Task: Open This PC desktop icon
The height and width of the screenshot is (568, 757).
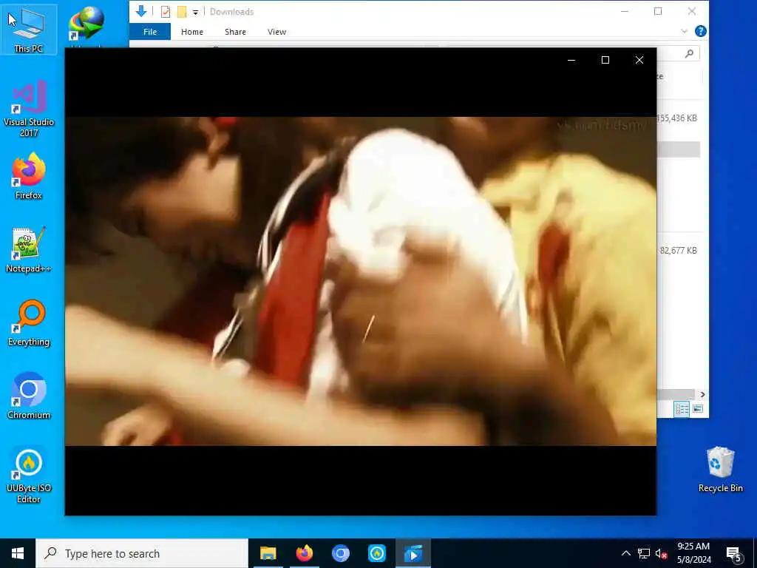Action: [29, 30]
